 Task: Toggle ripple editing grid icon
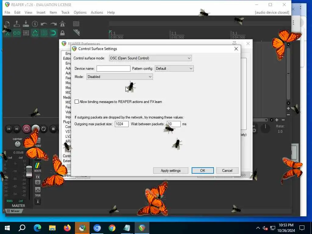pyautogui.click(x=26, y=33)
